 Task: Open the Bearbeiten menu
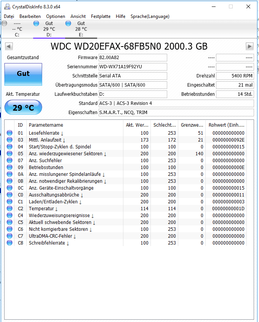coord(30,16)
